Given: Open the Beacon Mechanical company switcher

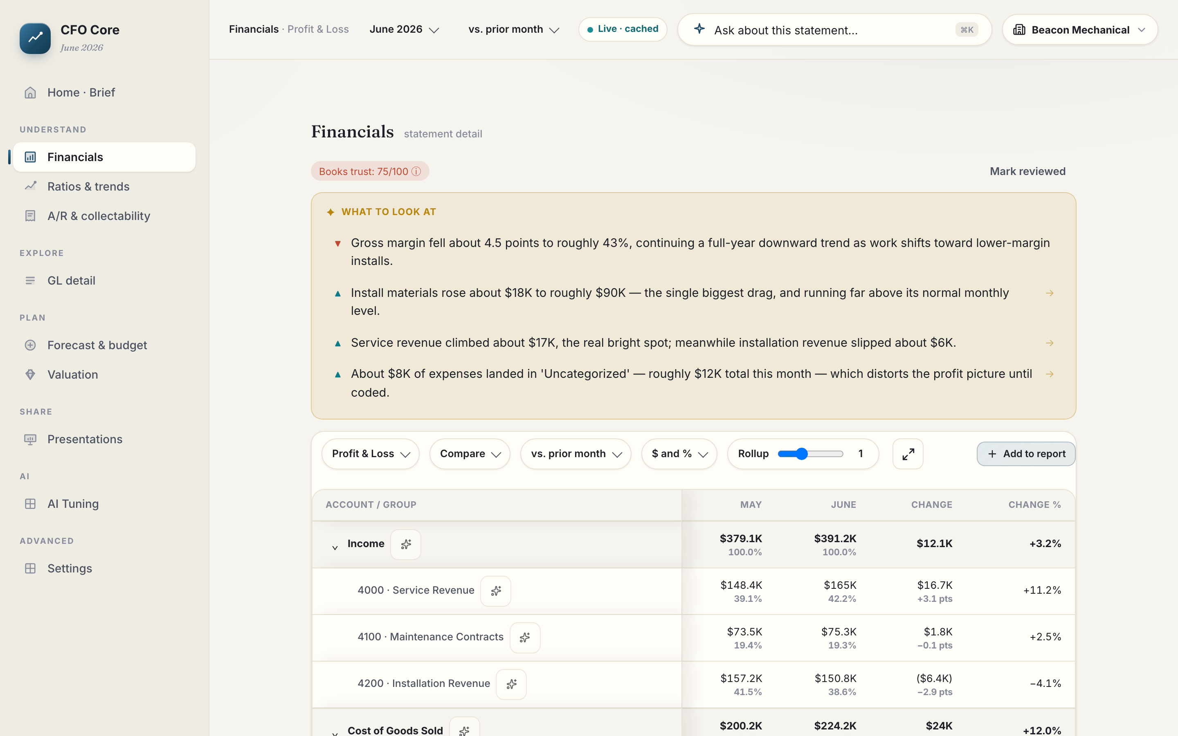Looking at the screenshot, I should [x=1080, y=30].
